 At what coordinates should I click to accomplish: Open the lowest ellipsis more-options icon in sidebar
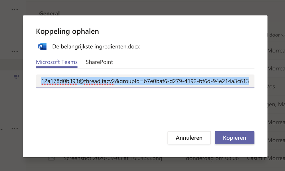[15, 129]
